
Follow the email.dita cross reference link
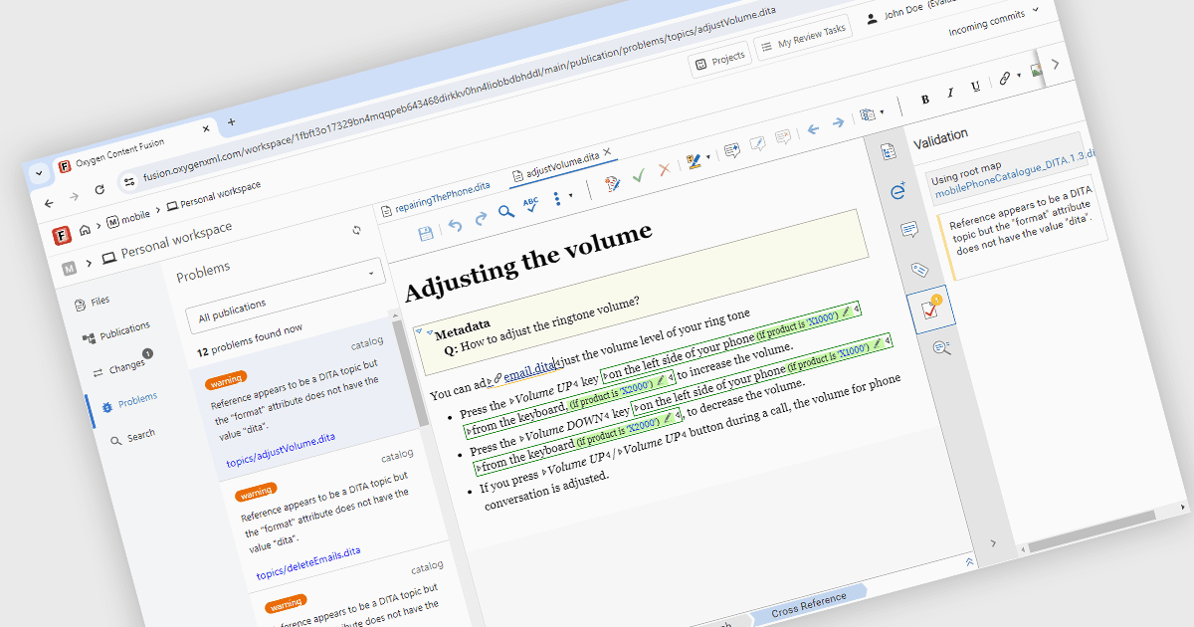click(529, 371)
